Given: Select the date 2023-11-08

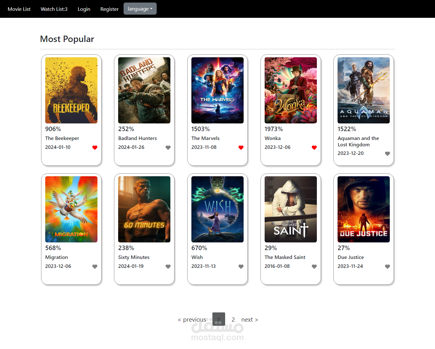Looking at the screenshot, I should click(204, 147).
